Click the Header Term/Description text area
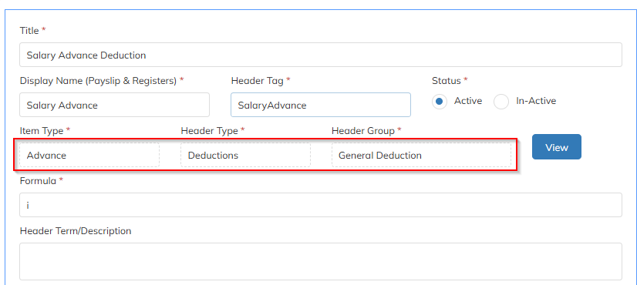 click(x=321, y=261)
